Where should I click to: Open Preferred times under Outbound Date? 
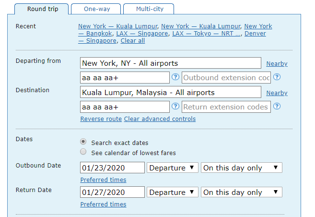103,180
